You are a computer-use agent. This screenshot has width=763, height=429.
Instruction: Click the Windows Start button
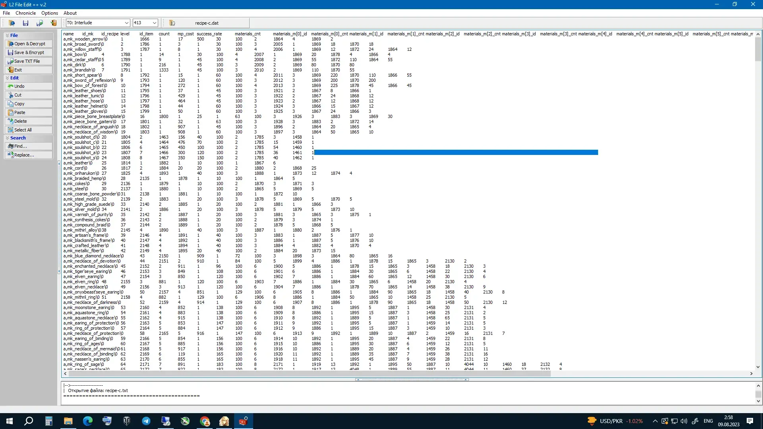click(10, 421)
